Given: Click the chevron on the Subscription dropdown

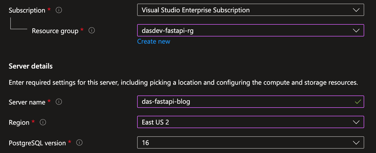Looking at the screenshot, I should click(356, 10).
